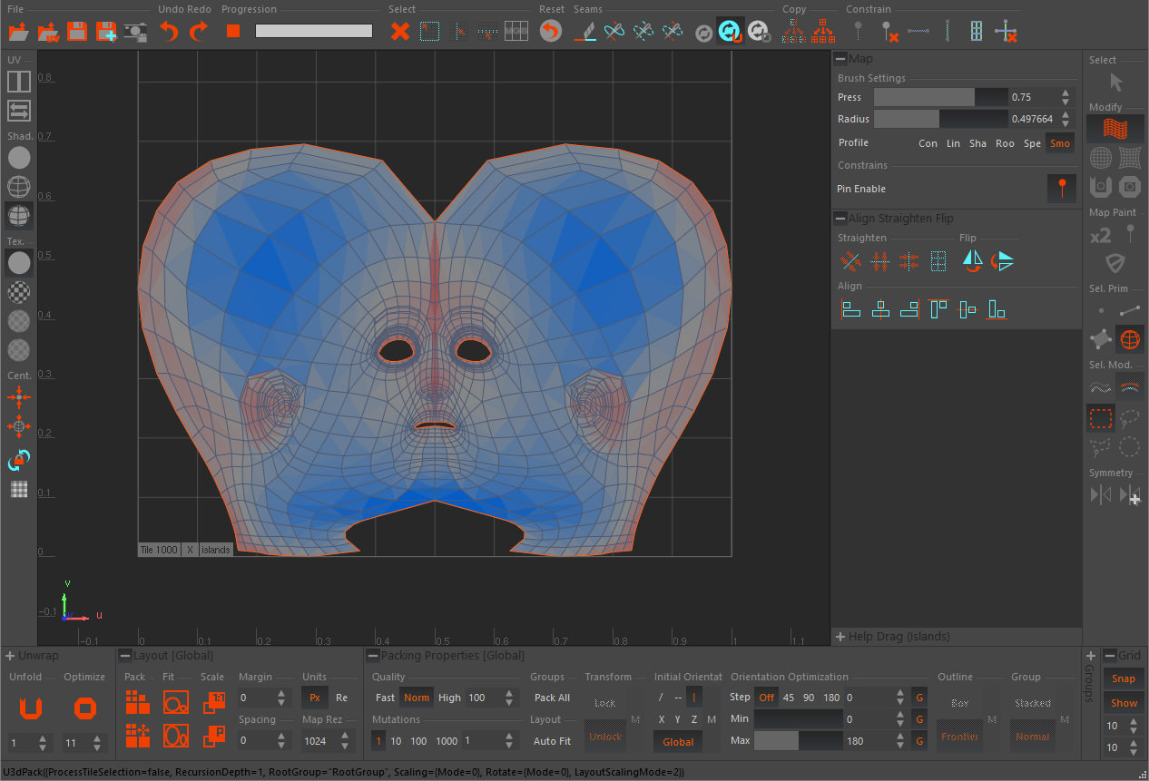Open the File menu
The image size is (1149, 781).
(x=15, y=9)
